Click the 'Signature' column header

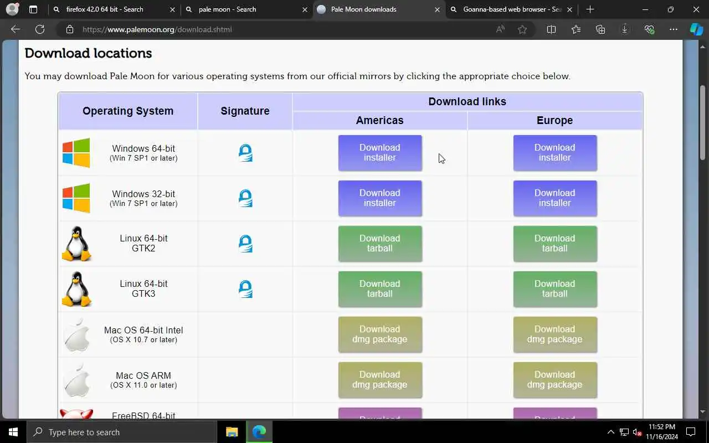click(245, 111)
